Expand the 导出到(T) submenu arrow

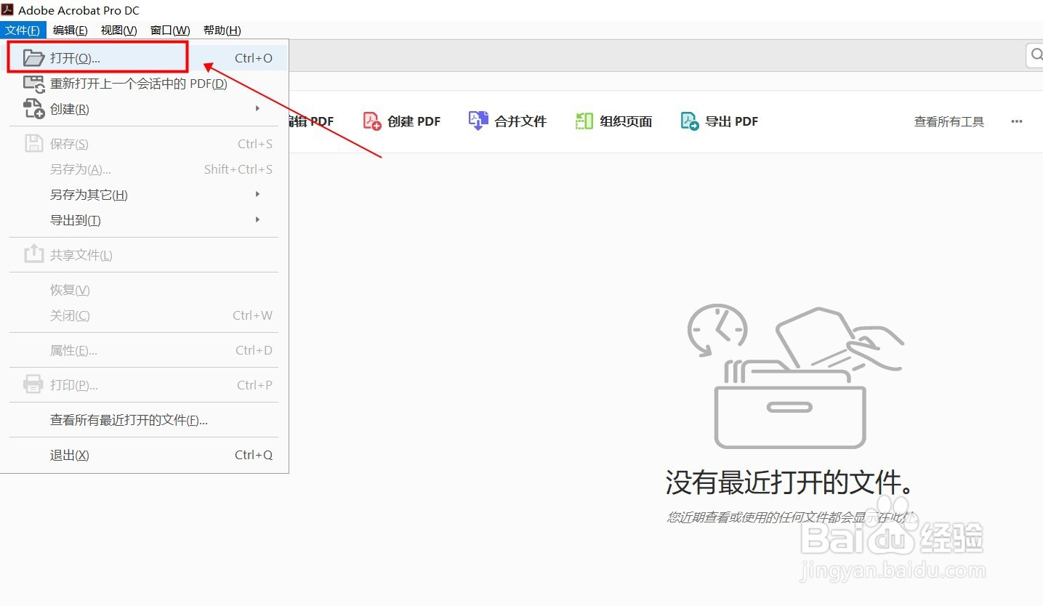coord(258,219)
